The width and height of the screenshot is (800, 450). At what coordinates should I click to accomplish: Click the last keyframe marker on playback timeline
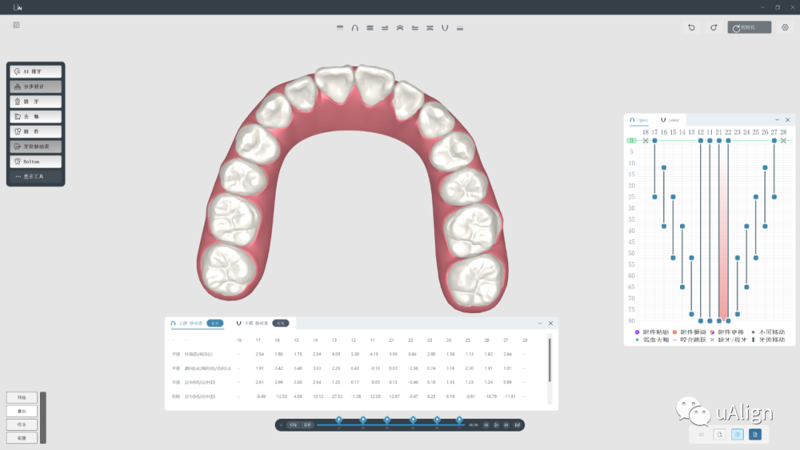(x=459, y=420)
